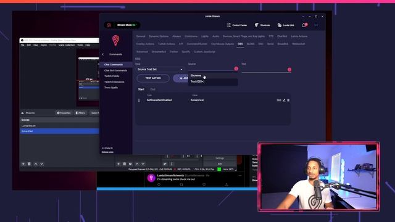Open the Type dropdown Source Text Set
The width and height of the screenshot is (395, 222).
click(x=160, y=69)
